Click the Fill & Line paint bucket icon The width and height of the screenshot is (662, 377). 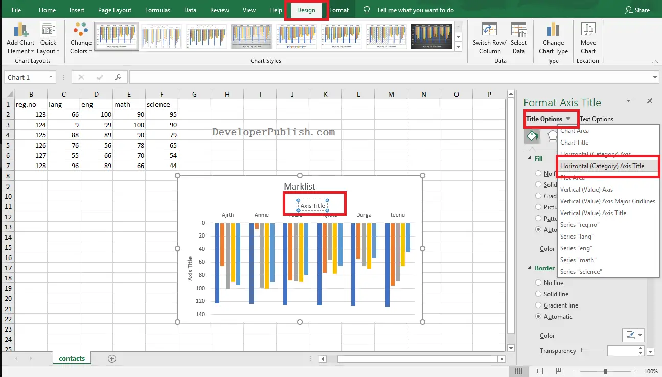click(x=532, y=136)
